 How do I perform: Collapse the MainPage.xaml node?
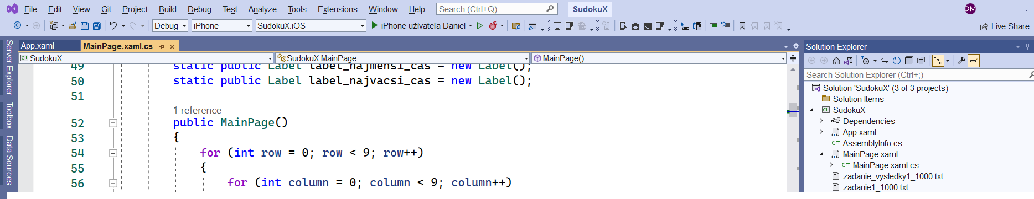[821, 154]
